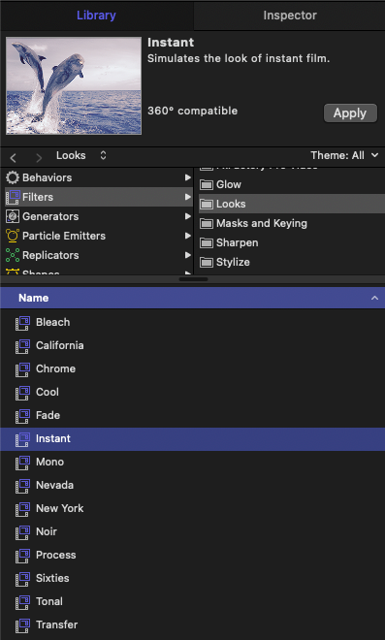Open the Masks and Keying folder
385x640 pixels.
[292, 223]
